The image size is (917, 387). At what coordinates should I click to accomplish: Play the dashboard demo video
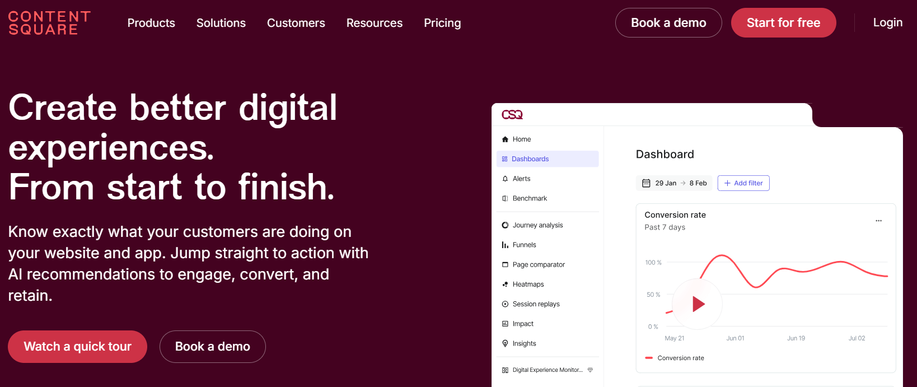[698, 304]
